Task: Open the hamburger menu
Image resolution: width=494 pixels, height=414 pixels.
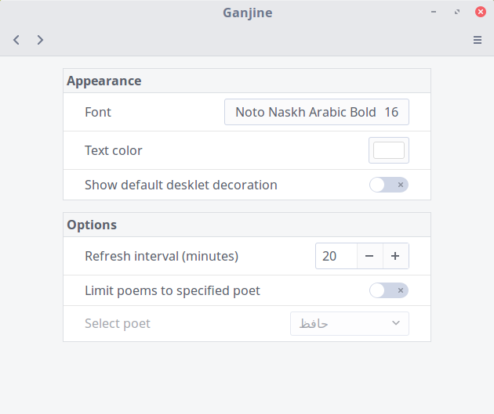Action: pos(478,40)
